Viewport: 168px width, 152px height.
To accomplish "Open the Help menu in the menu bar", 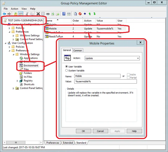I will pos(33,9).
